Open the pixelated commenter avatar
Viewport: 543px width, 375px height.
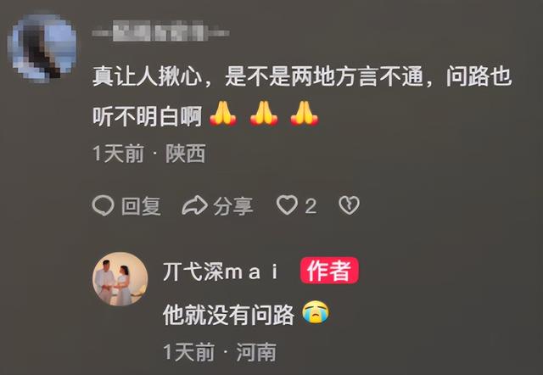42,48
